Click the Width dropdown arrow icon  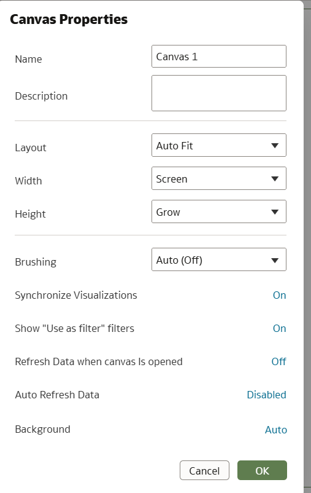tap(275, 179)
